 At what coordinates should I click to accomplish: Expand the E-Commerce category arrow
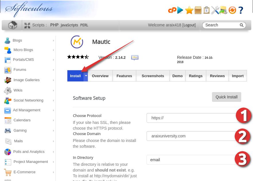53,172
